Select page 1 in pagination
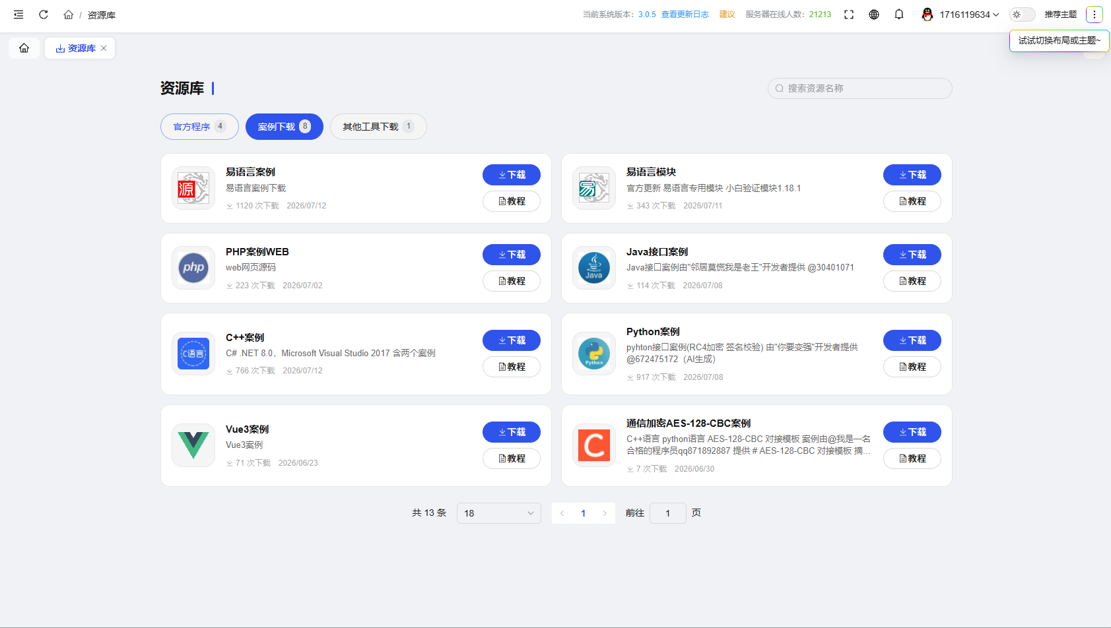This screenshot has width=1111, height=628. click(x=584, y=513)
